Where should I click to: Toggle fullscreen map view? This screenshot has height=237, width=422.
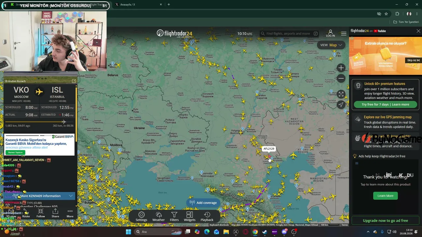coord(341,94)
